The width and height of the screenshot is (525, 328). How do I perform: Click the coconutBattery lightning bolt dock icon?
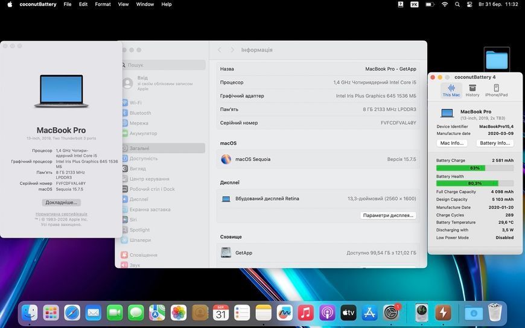[443, 313]
